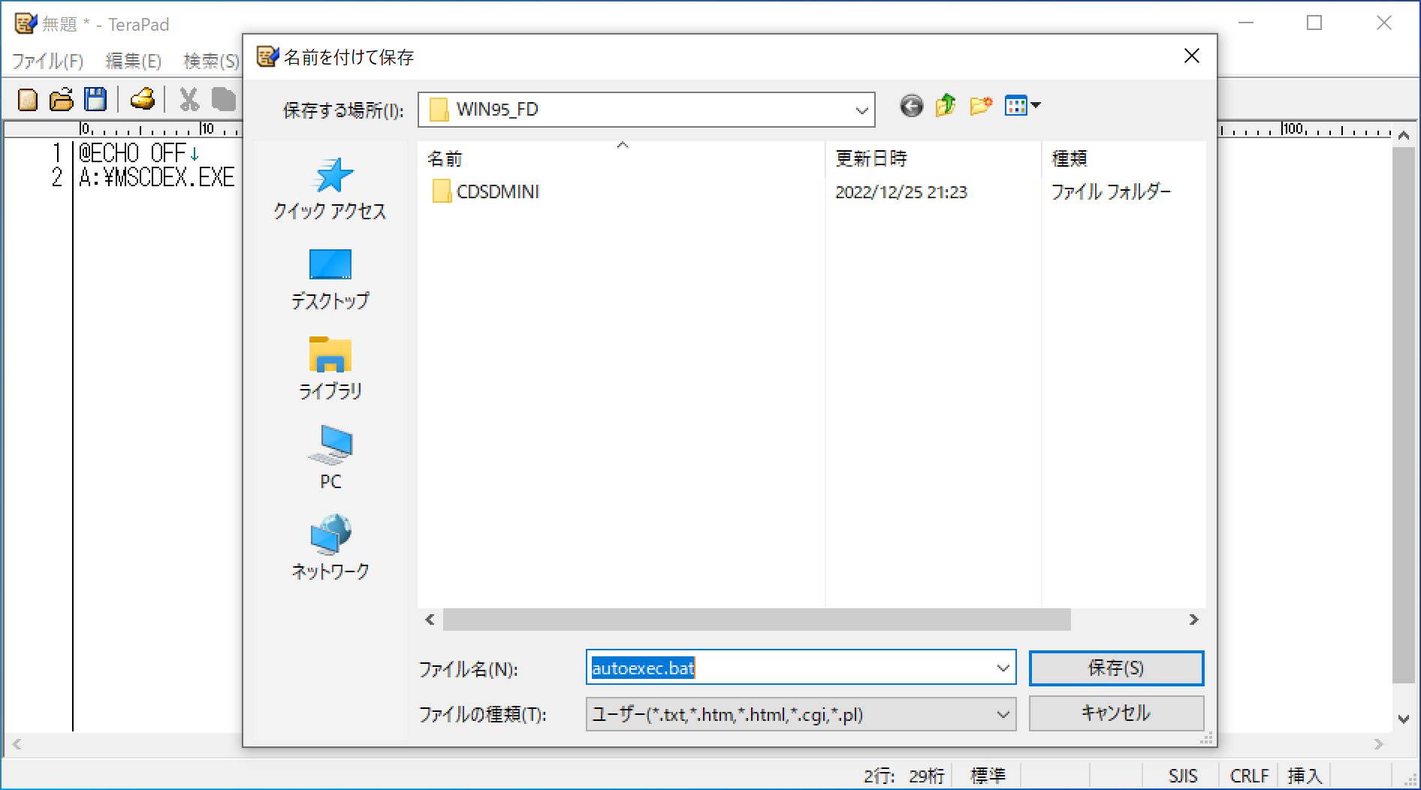1421x790 pixels.
Task: Click the 挿入 insert mode status entry
Action: (x=1305, y=776)
